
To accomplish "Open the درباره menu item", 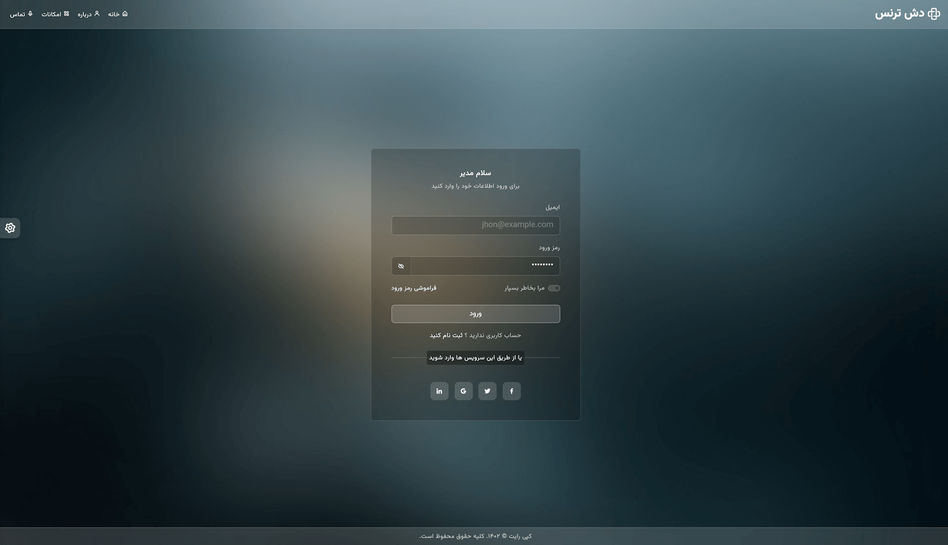I will (x=88, y=14).
